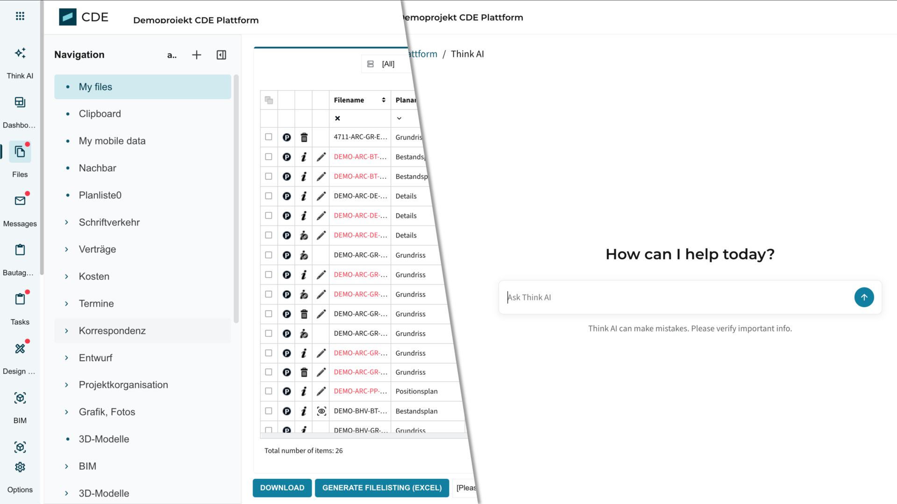Delete the 4711-ARC-GR-E file via trash icon
897x504 pixels.
304,137
